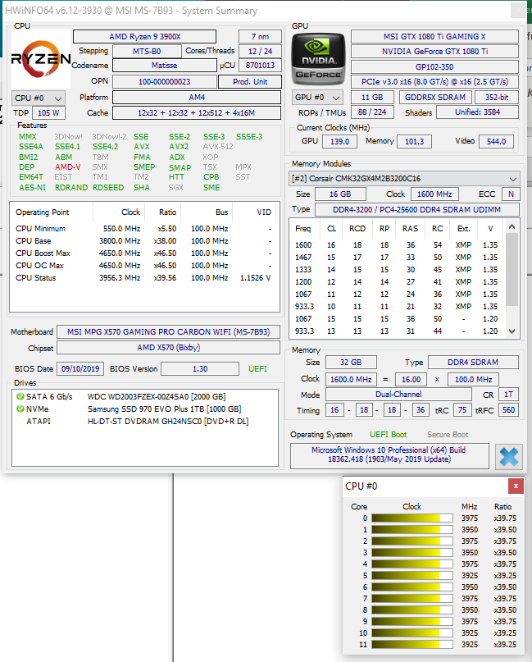The width and height of the screenshot is (532, 662).
Task: Click the Secure Boot label
Action: pos(448,435)
